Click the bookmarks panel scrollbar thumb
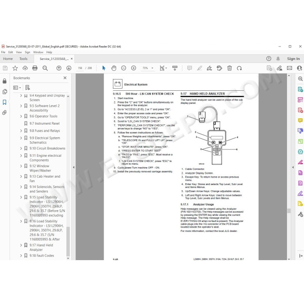 click(68, 241)
